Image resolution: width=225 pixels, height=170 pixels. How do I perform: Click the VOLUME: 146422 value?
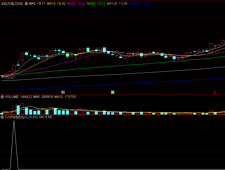[18, 97]
